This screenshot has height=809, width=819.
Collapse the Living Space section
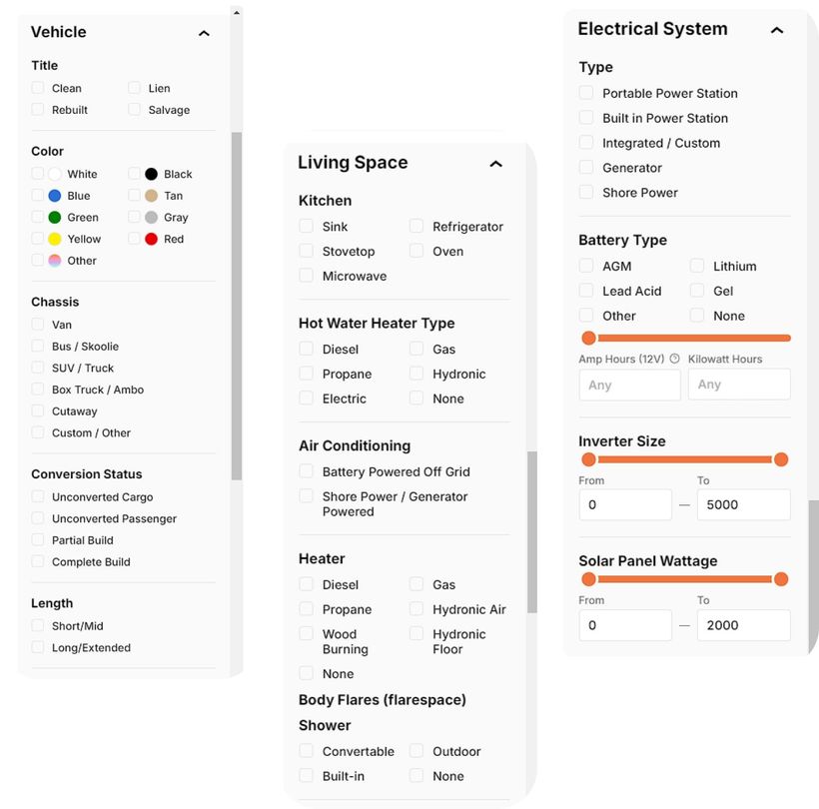tap(496, 164)
